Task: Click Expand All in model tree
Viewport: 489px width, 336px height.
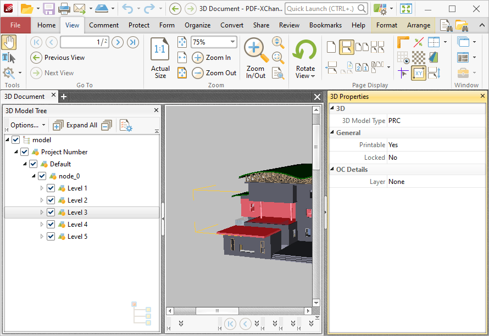Action: (x=75, y=125)
